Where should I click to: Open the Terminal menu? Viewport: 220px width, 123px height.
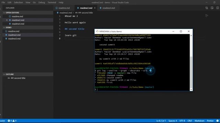52,2
